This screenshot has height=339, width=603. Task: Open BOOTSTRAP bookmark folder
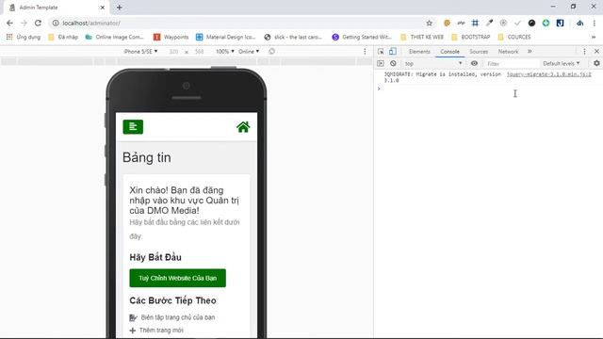tap(471, 37)
